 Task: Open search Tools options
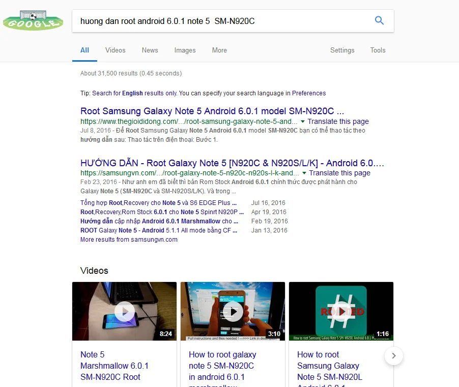click(378, 50)
